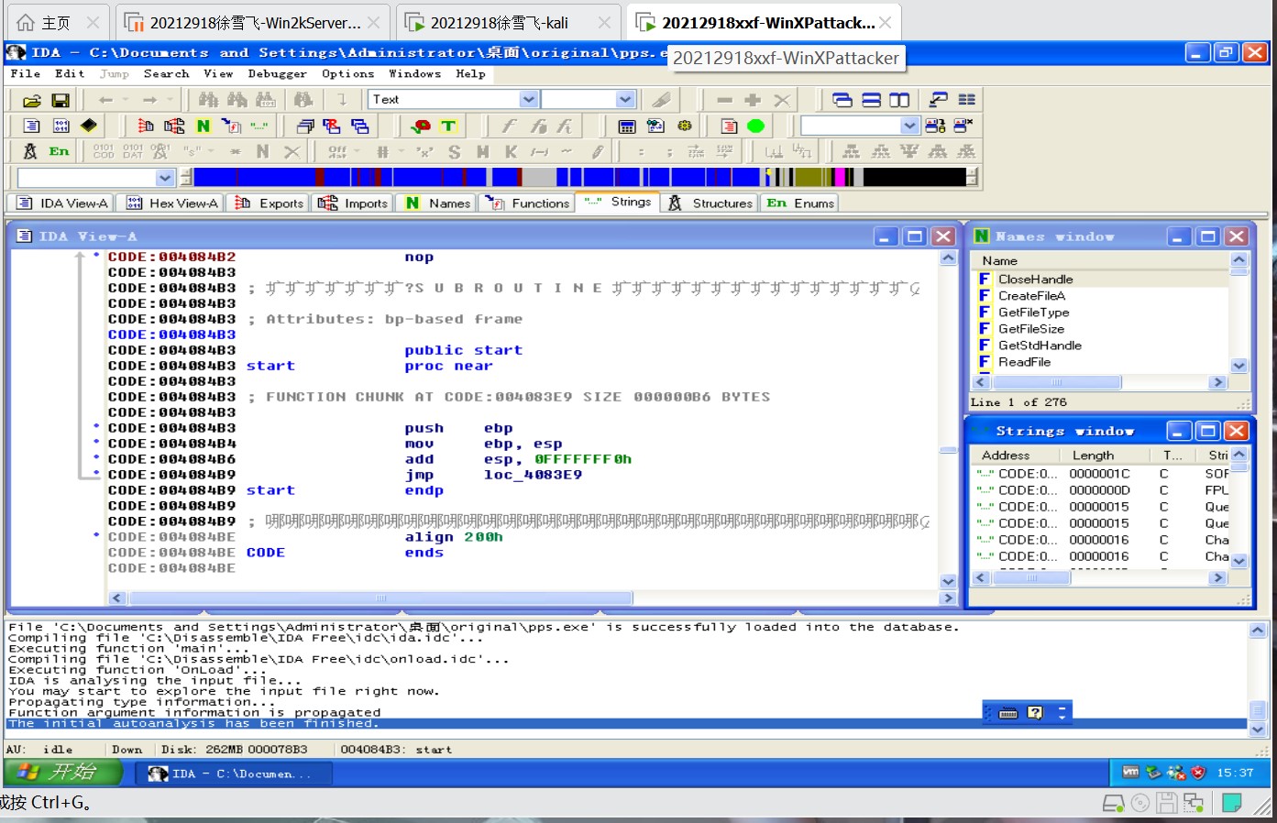The height and width of the screenshot is (823, 1277).
Task: Click the green circle run icon
Action: pos(755,126)
